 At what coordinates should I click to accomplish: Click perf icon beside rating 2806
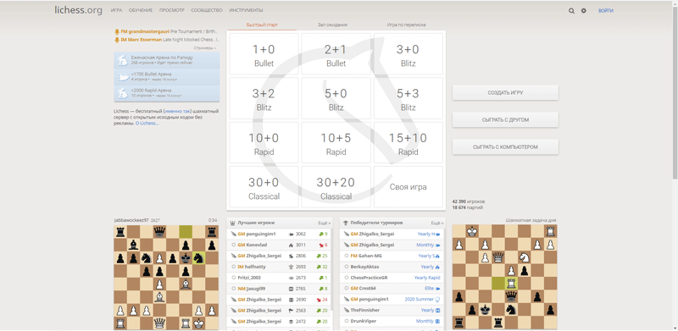(x=291, y=256)
